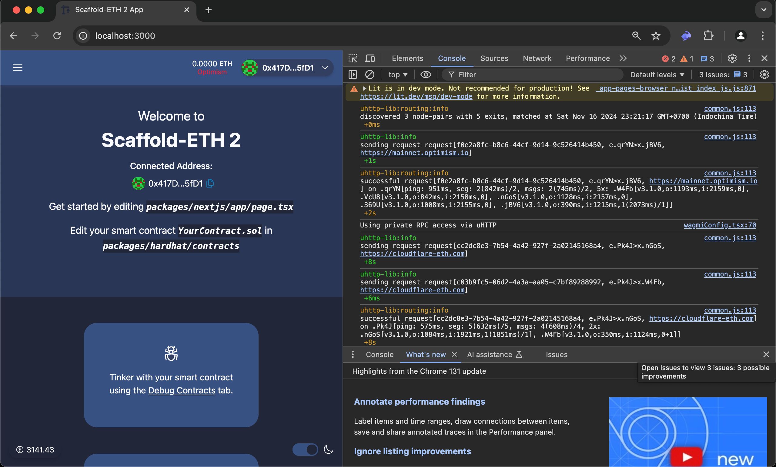Select the AI assistance drawer tab
This screenshot has width=776, height=467.
coord(494,354)
